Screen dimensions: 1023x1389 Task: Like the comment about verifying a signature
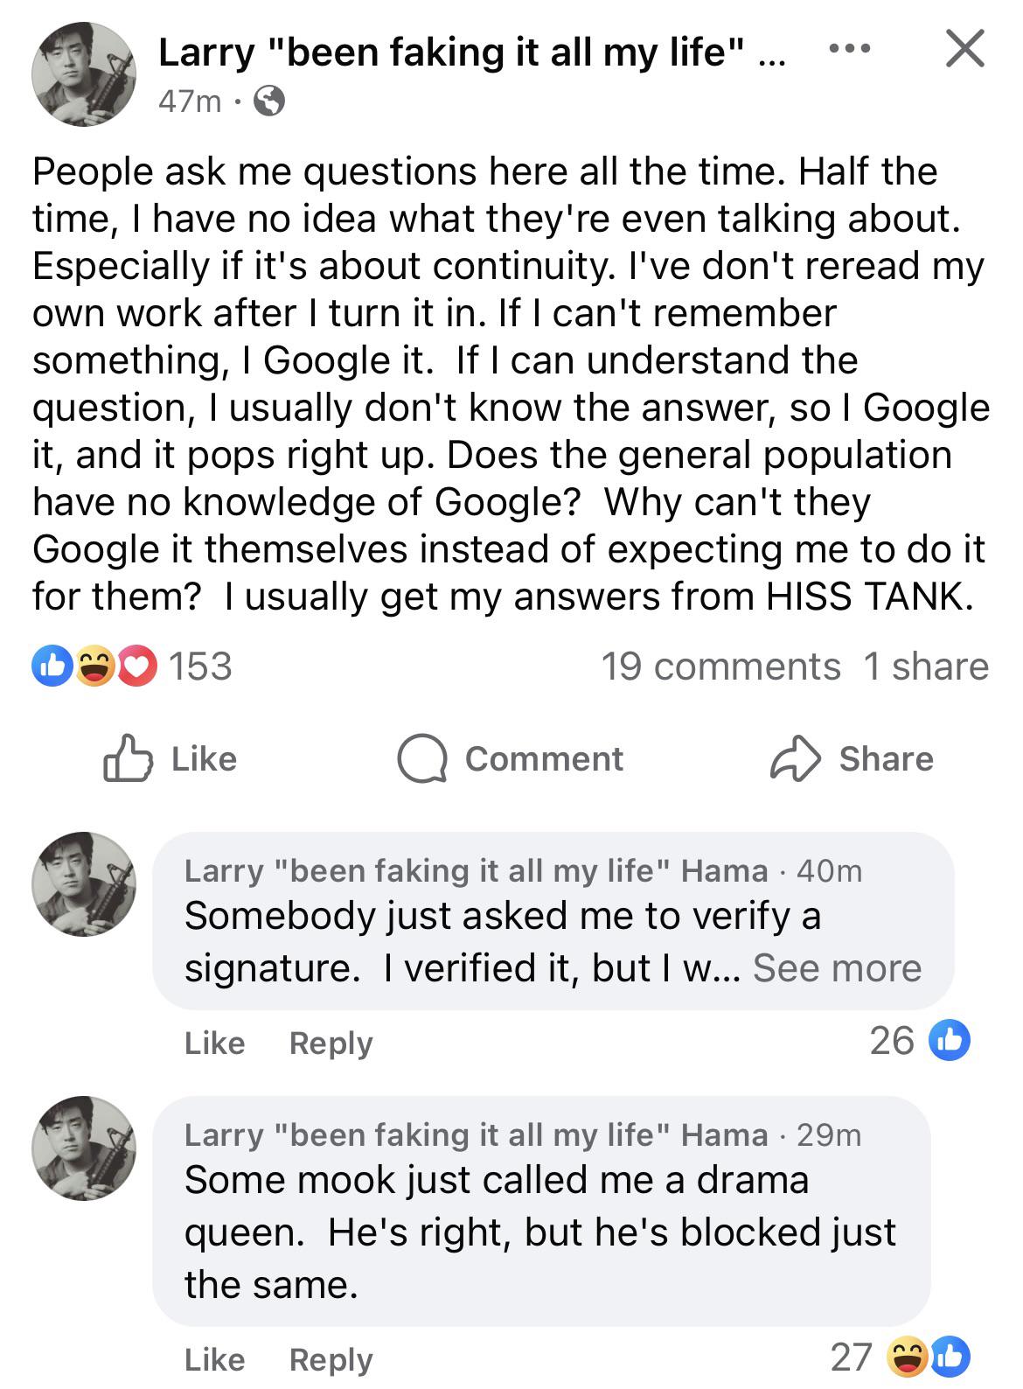pyautogui.click(x=214, y=1043)
